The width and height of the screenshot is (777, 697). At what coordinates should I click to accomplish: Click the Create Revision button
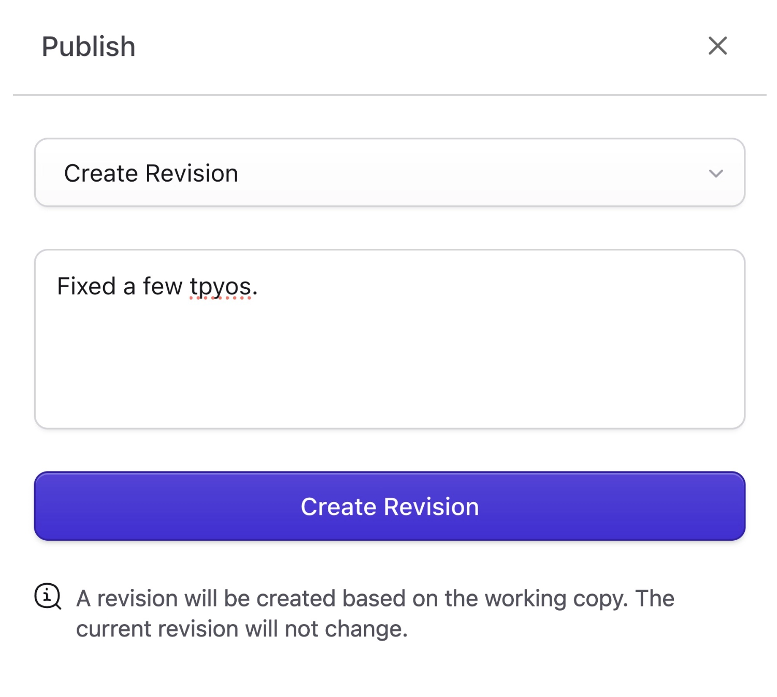click(x=388, y=507)
